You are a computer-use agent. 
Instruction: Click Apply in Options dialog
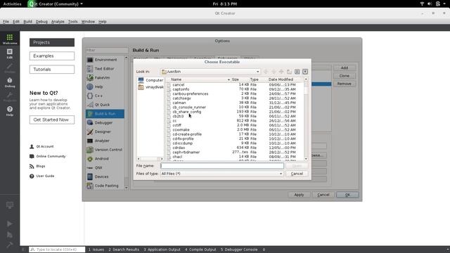point(299,195)
